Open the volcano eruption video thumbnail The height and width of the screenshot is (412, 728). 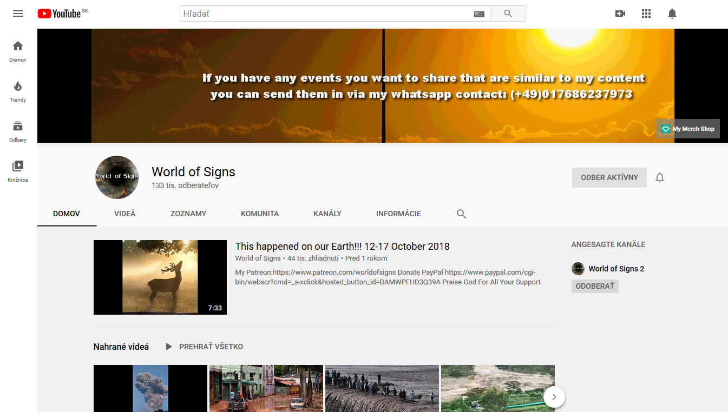150,388
